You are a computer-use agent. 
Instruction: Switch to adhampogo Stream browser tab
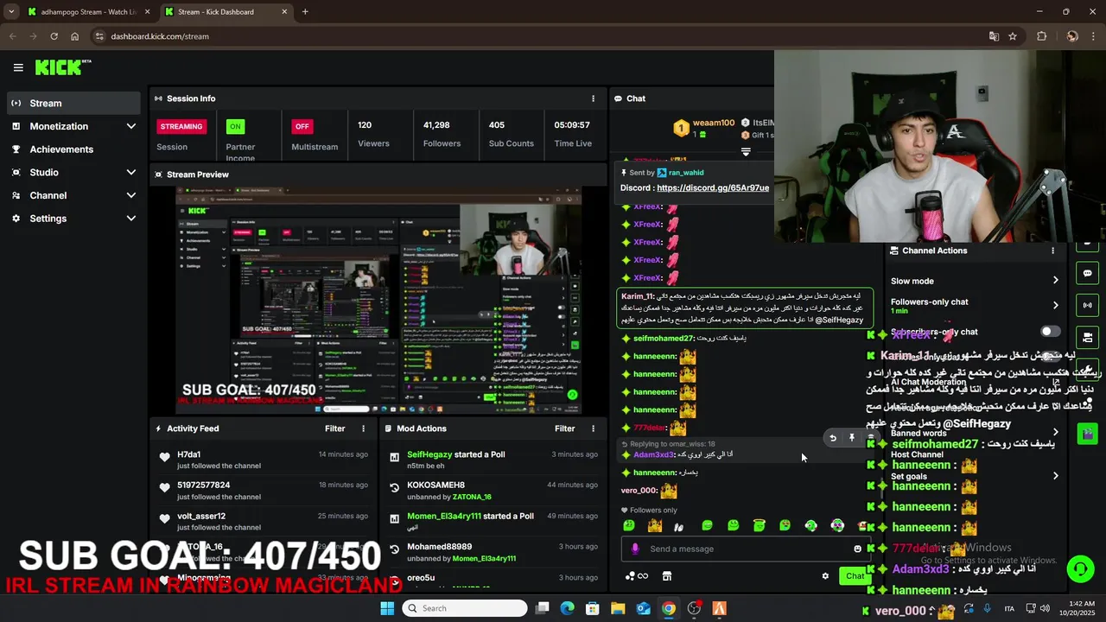87,12
